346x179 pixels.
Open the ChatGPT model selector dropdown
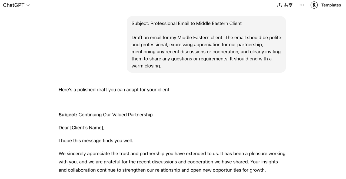14,5
